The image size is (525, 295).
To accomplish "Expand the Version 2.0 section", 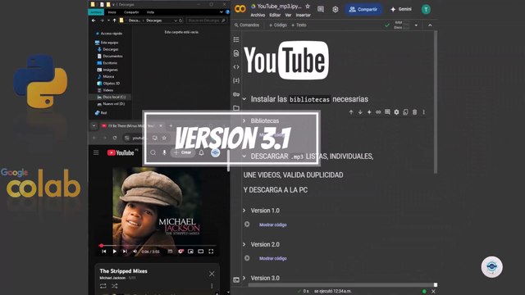I will pos(244,244).
